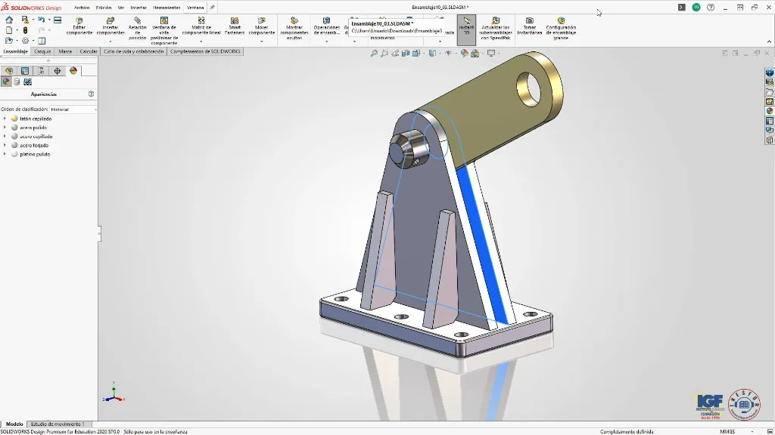This screenshot has width=775, height=435.
Task: Click Section view icon in view toolbar
Action: (x=406, y=54)
